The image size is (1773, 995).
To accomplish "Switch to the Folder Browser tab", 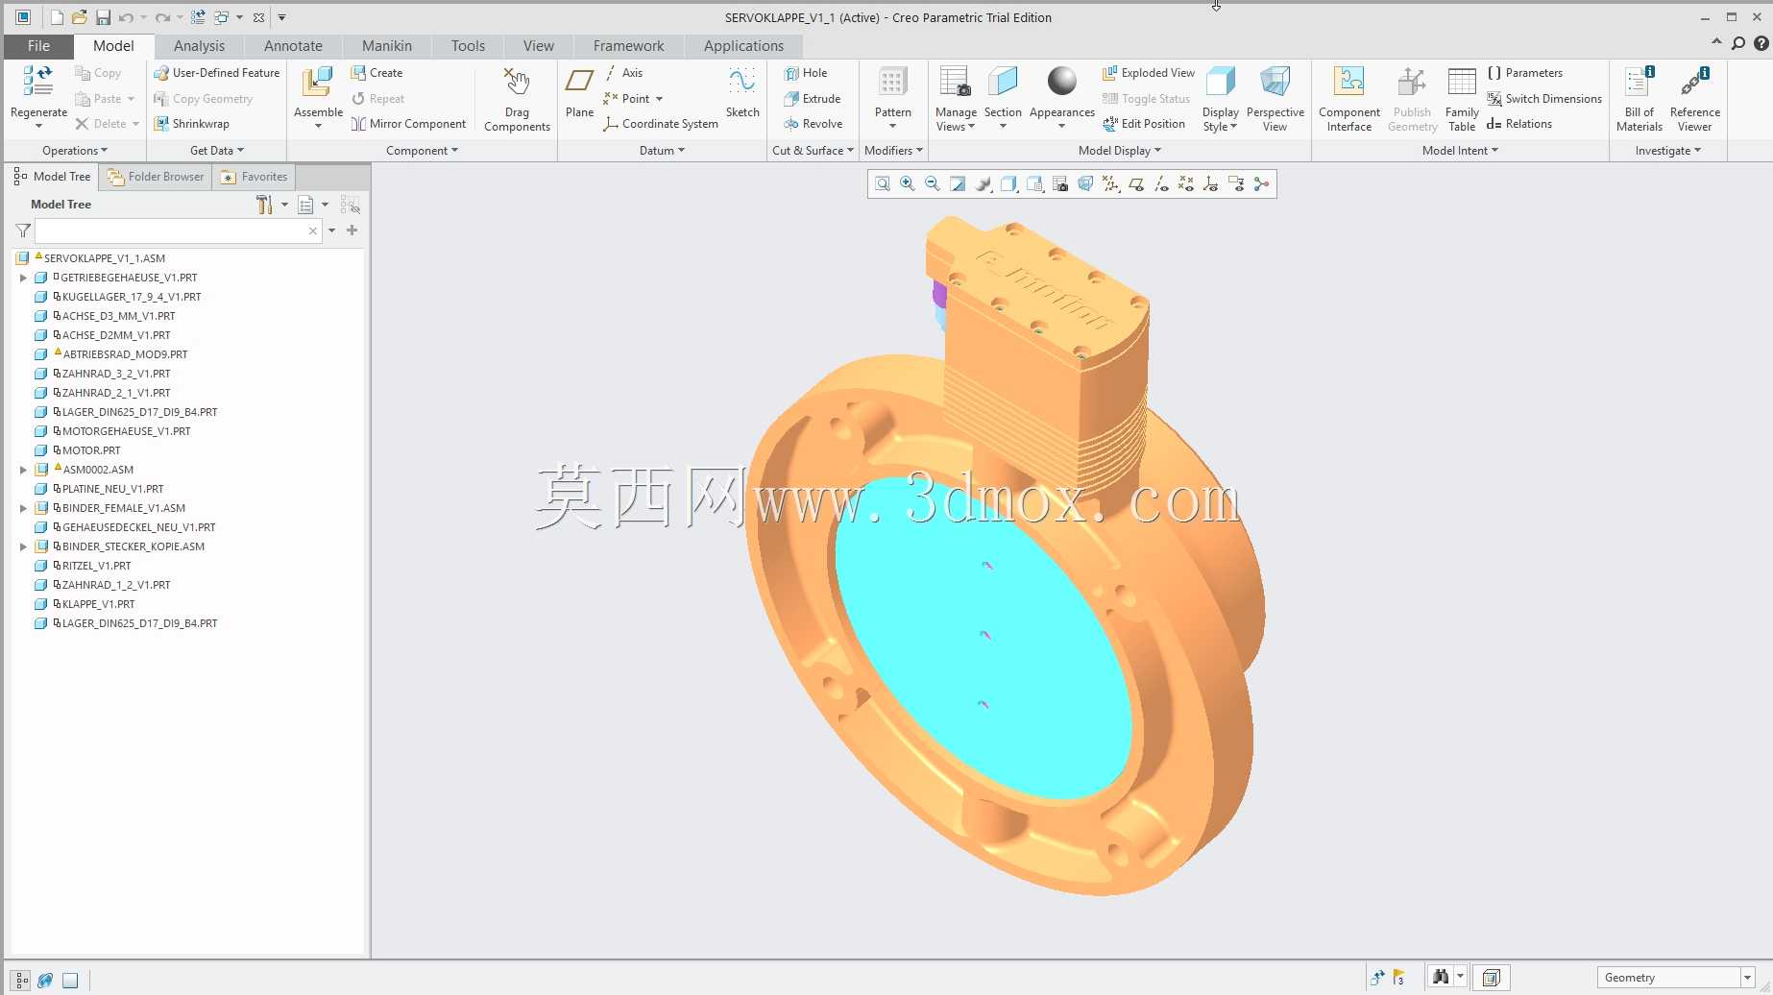I will point(156,177).
